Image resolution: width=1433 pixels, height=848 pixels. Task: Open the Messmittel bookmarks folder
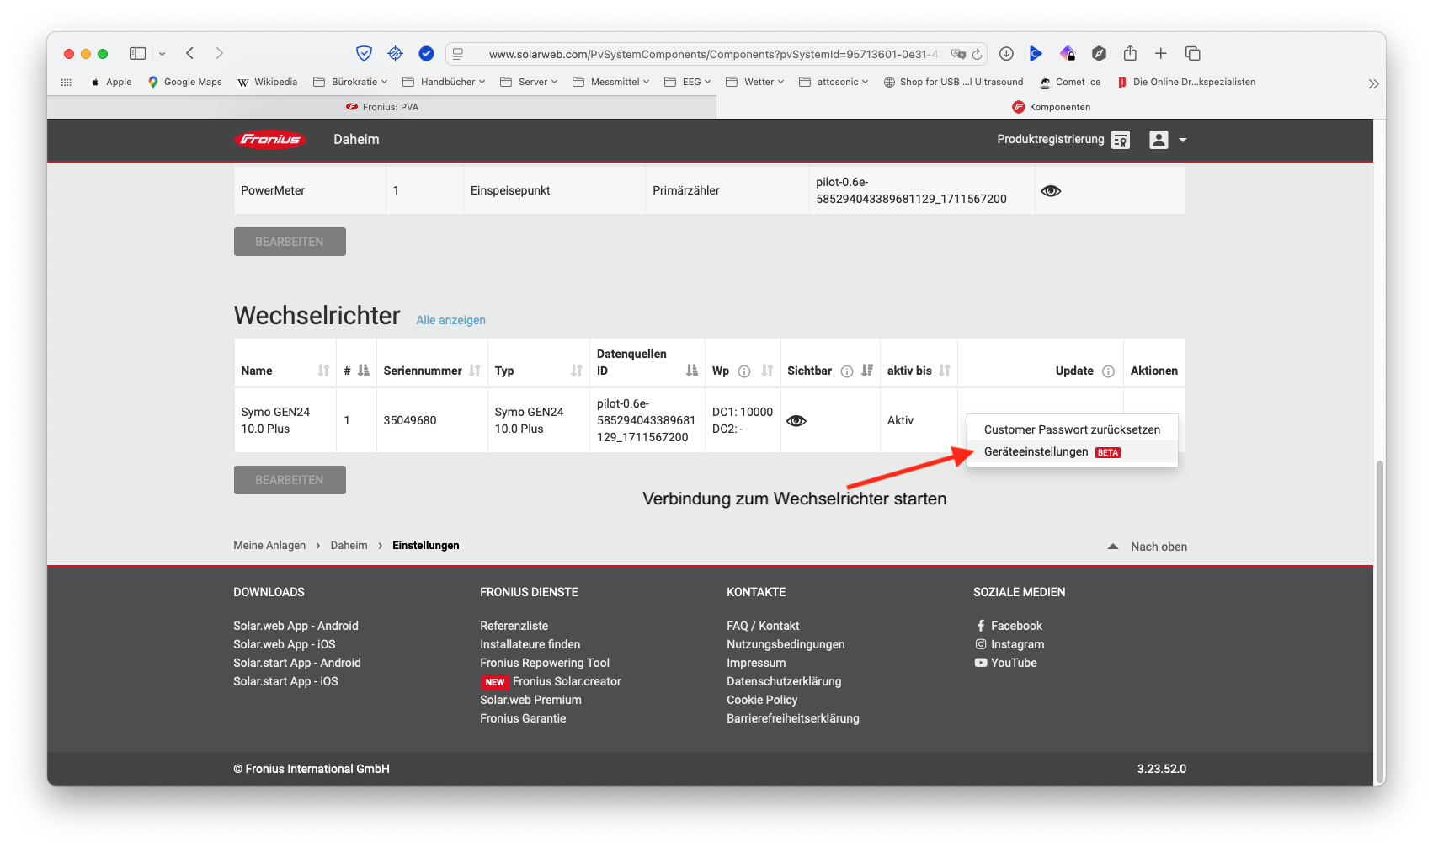point(610,82)
